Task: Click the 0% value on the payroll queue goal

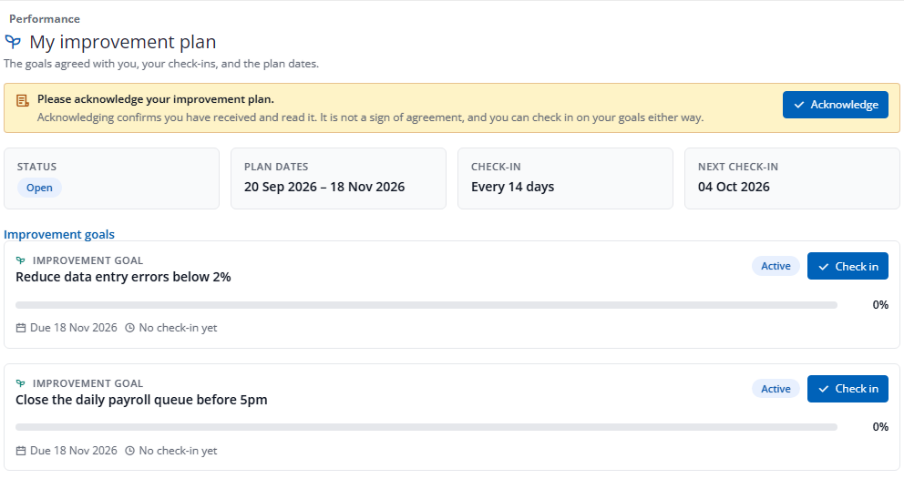Action: [x=880, y=427]
